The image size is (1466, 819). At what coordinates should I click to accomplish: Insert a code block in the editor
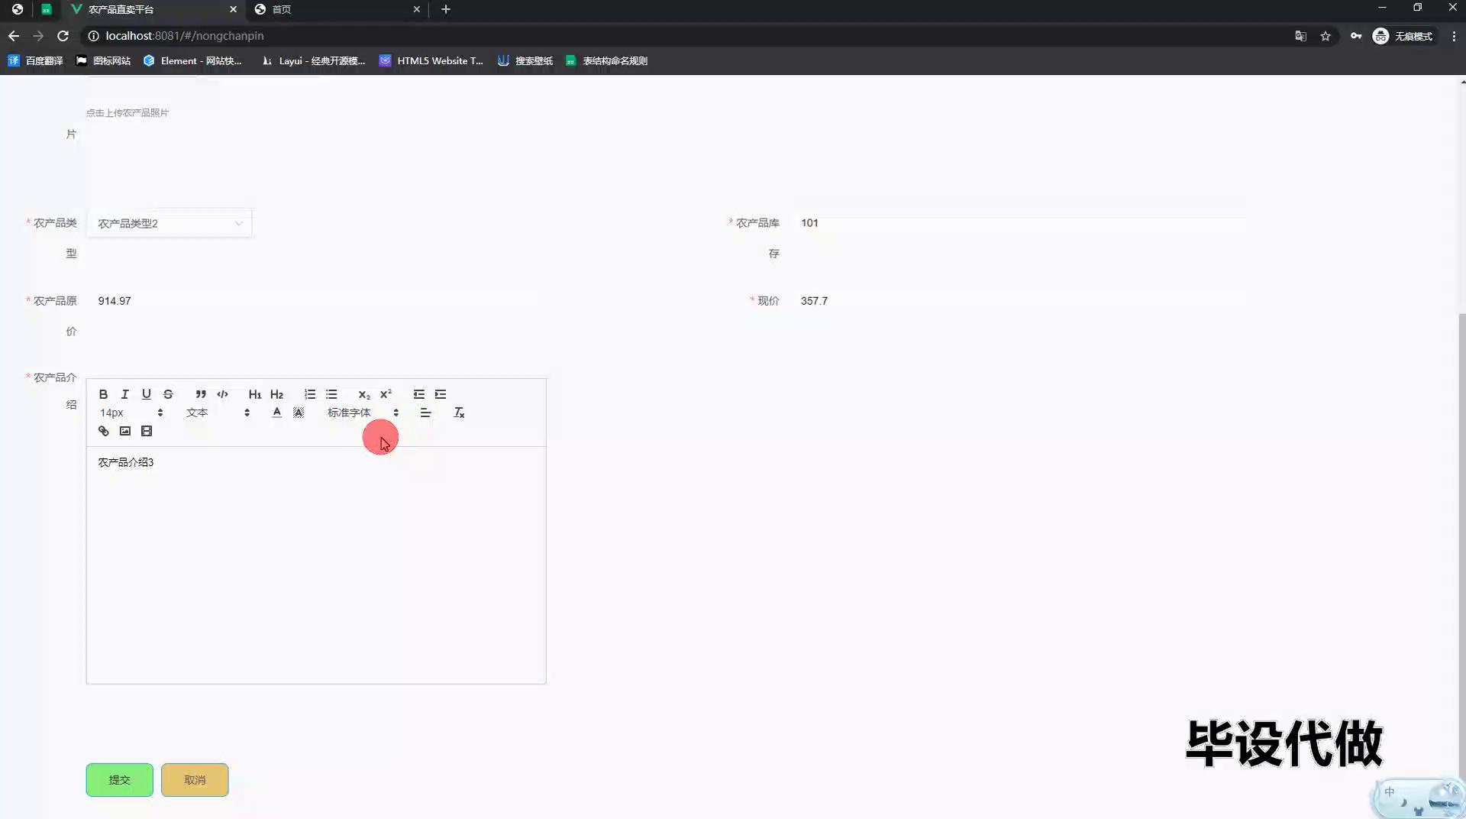(222, 394)
